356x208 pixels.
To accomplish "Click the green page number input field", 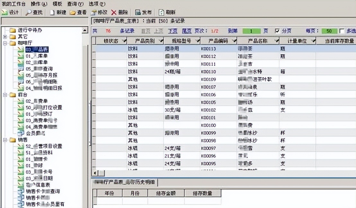I will (x=251, y=31).
